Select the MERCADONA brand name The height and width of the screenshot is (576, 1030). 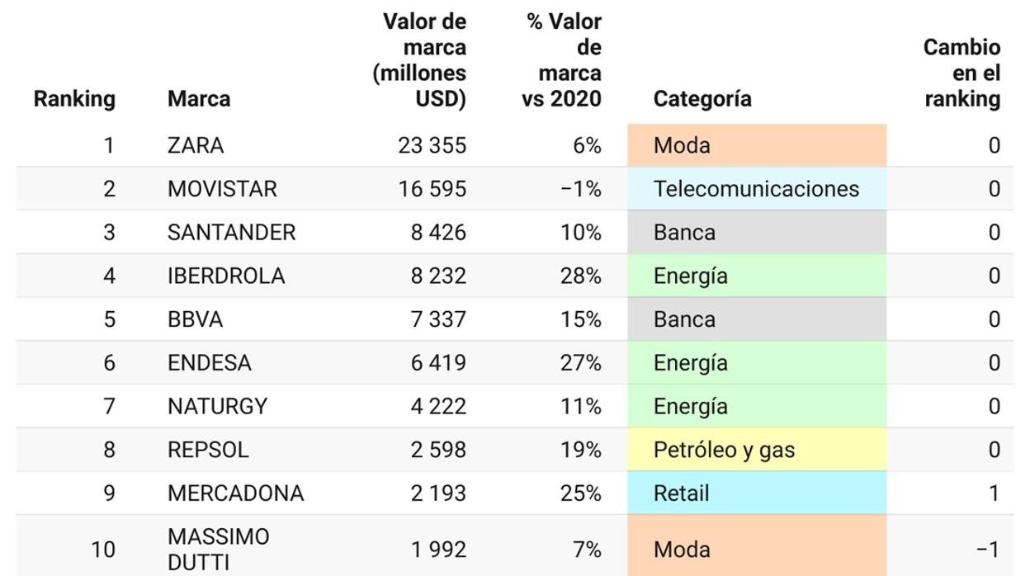click(235, 493)
